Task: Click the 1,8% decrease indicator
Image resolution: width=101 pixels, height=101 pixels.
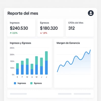Action: click(45, 33)
